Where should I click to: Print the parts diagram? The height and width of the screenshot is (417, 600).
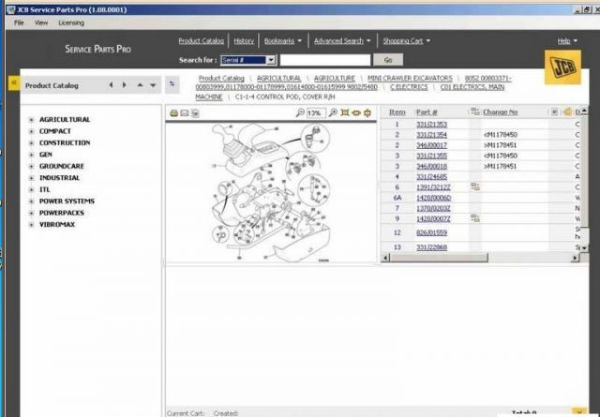point(174,112)
